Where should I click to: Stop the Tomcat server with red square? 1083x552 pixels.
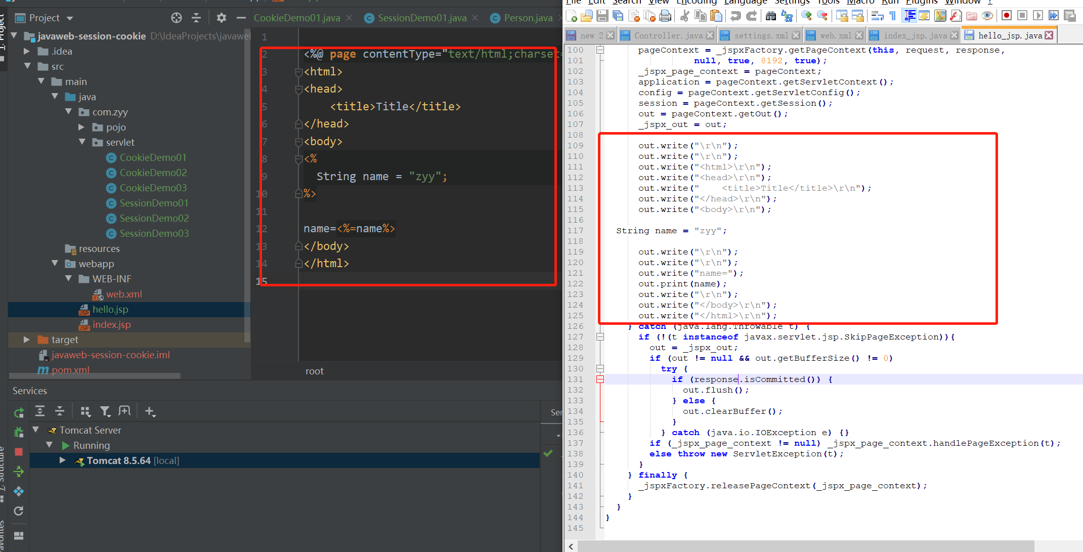point(19,452)
